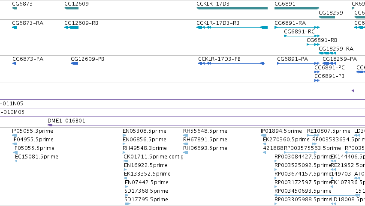The width and height of the screenshot is (365, 206).
Task: Click EST RH67891.5prime
Action: [205, 140]
